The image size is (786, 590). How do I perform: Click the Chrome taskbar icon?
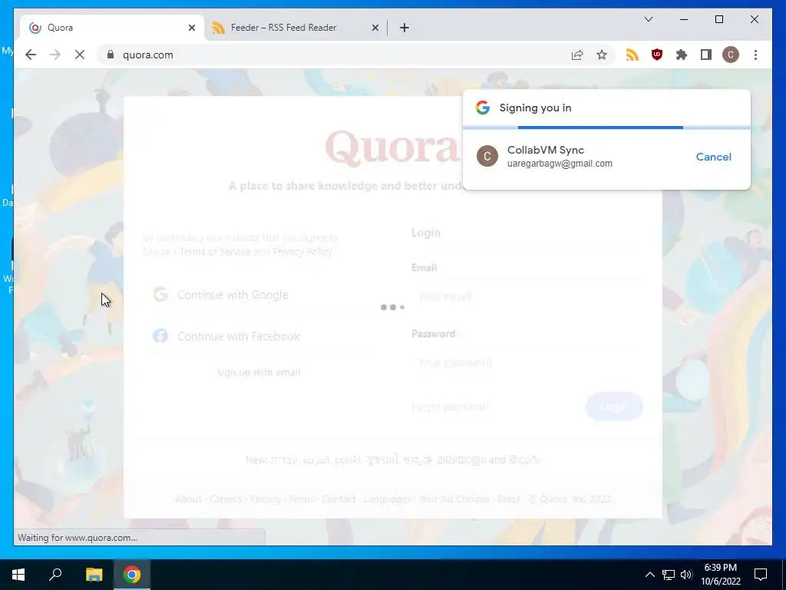tap(132, 575)
